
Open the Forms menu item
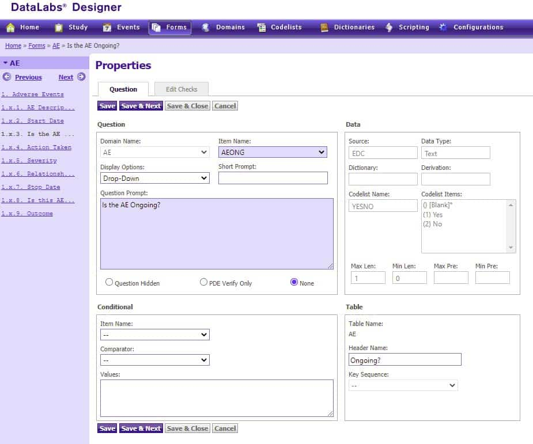[176, 27]
